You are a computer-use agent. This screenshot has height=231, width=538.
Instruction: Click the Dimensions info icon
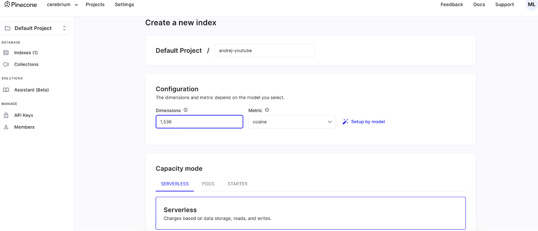pos(185,110)
